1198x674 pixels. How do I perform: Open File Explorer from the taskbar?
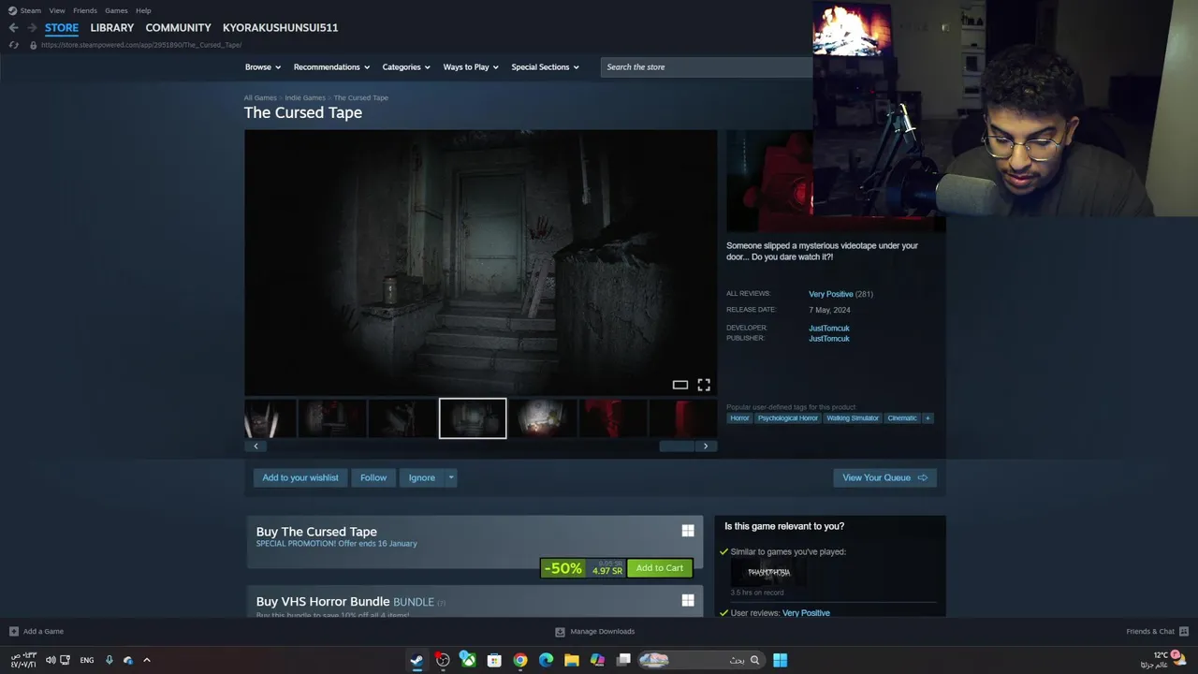(x=572, y=660)
